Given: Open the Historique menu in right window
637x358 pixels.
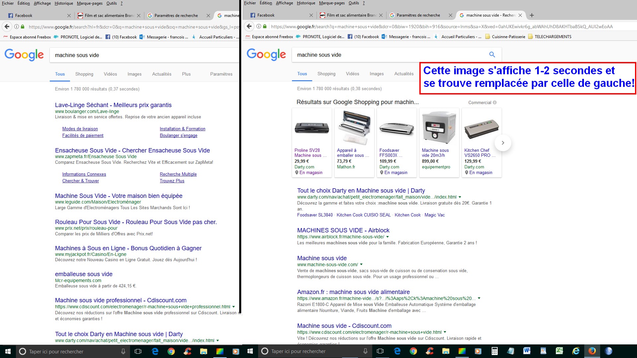Looking at the screenshot, I should pos(306,3).
